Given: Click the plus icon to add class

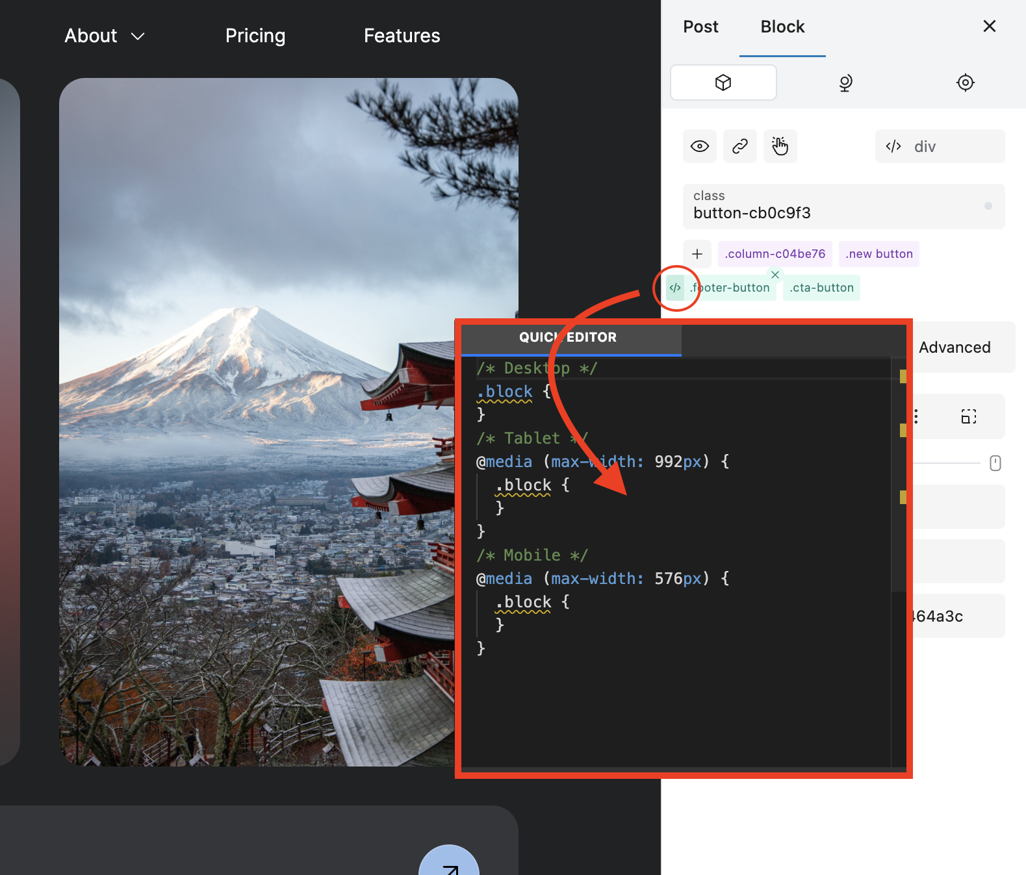Looking at the screenshot, I should tap(697, 254).
